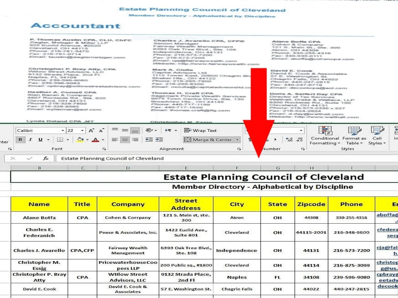Open the Calibri font name dropdown
Viewport: 398px width, 298px height.
coord(62,130)
